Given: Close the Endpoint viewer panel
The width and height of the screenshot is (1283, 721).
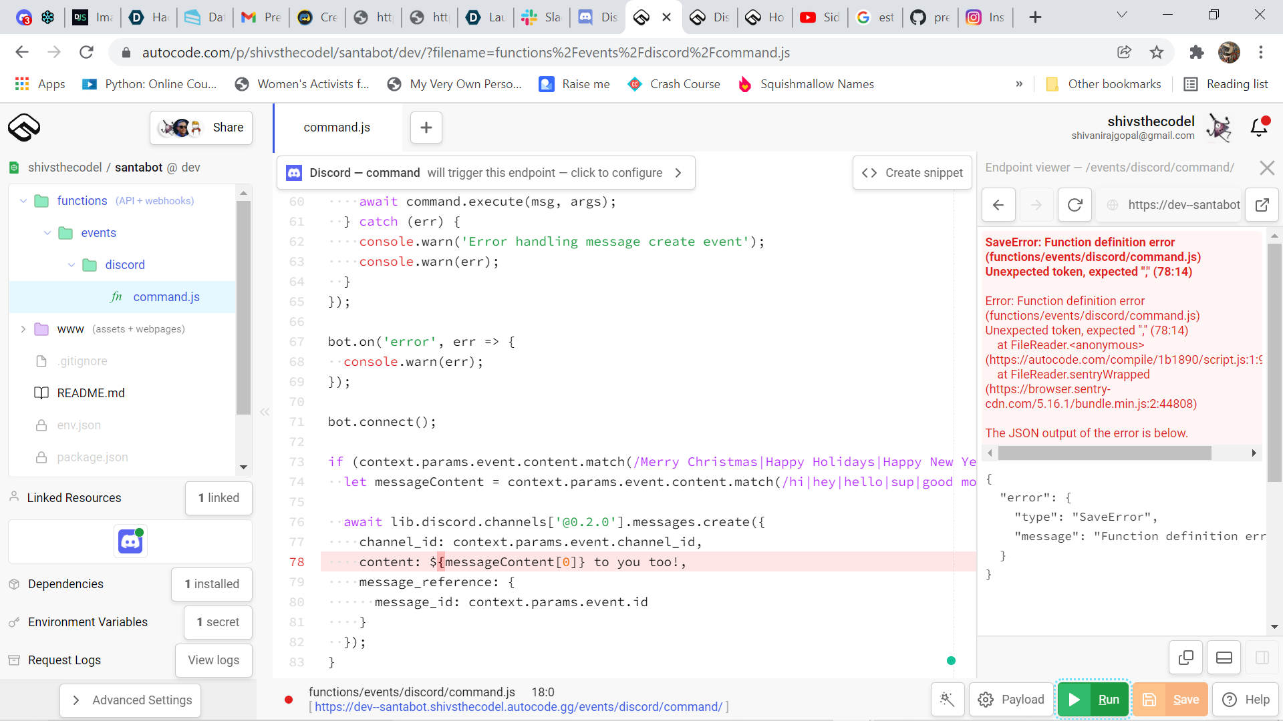Looking at the screenshot, I should 1266,168.
